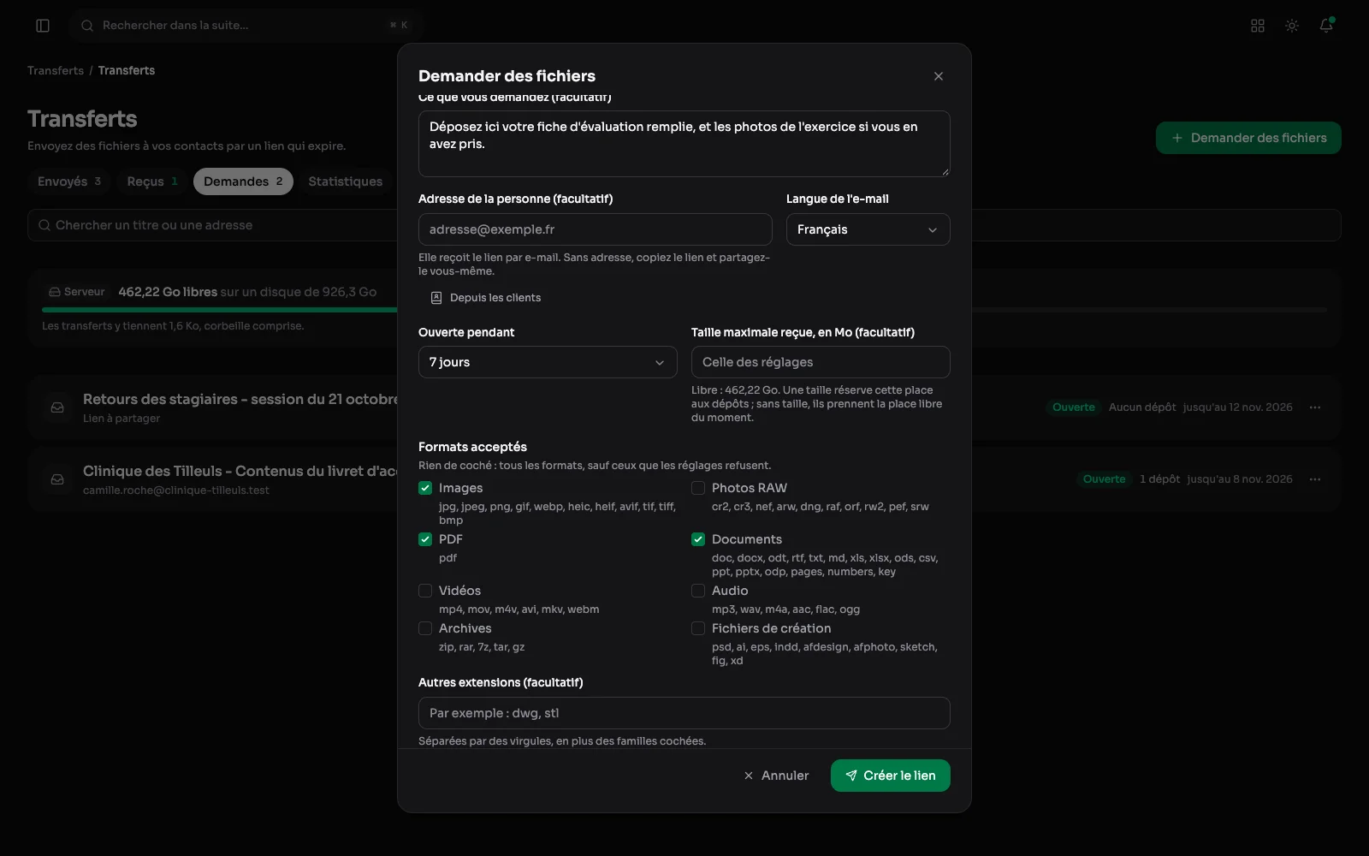Switch to the Reçus tab

152,181
